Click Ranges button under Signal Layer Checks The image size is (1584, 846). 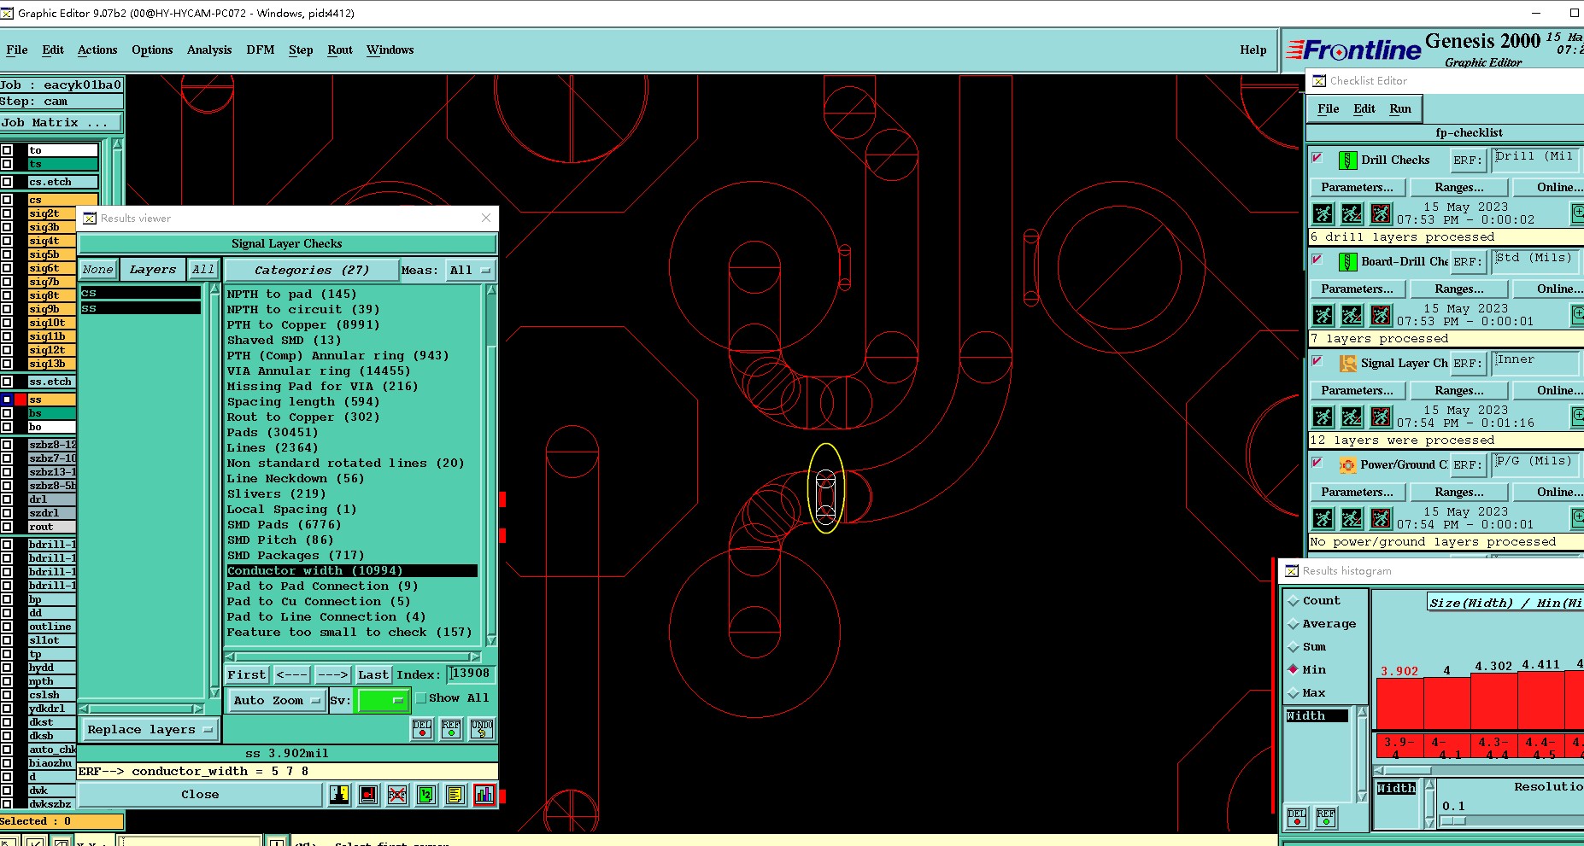tap(1458, 391)
